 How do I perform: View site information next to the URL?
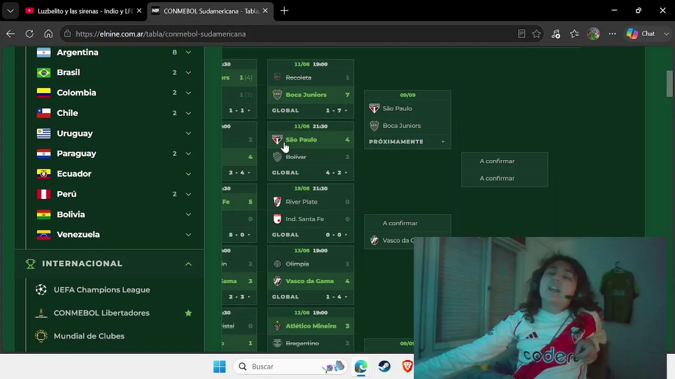click(x=67, y=34)
